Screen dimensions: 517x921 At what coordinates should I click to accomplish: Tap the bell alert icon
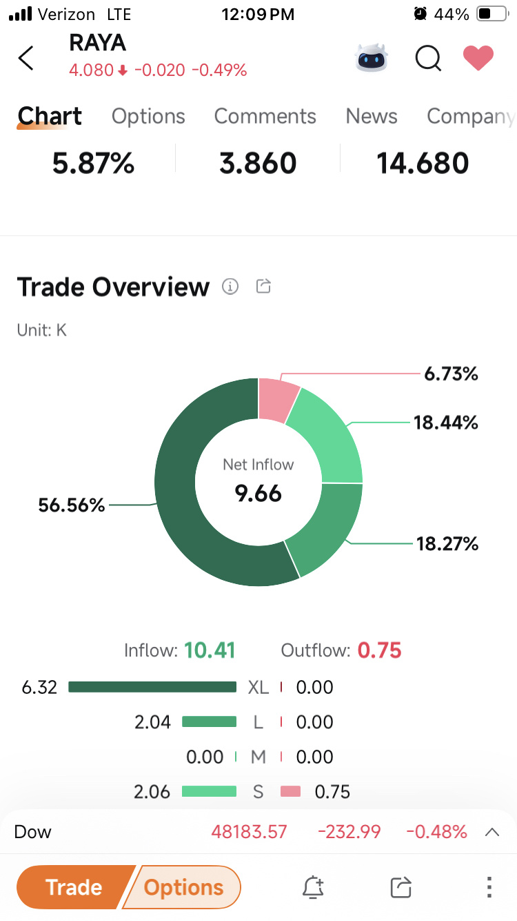(313, 887)
